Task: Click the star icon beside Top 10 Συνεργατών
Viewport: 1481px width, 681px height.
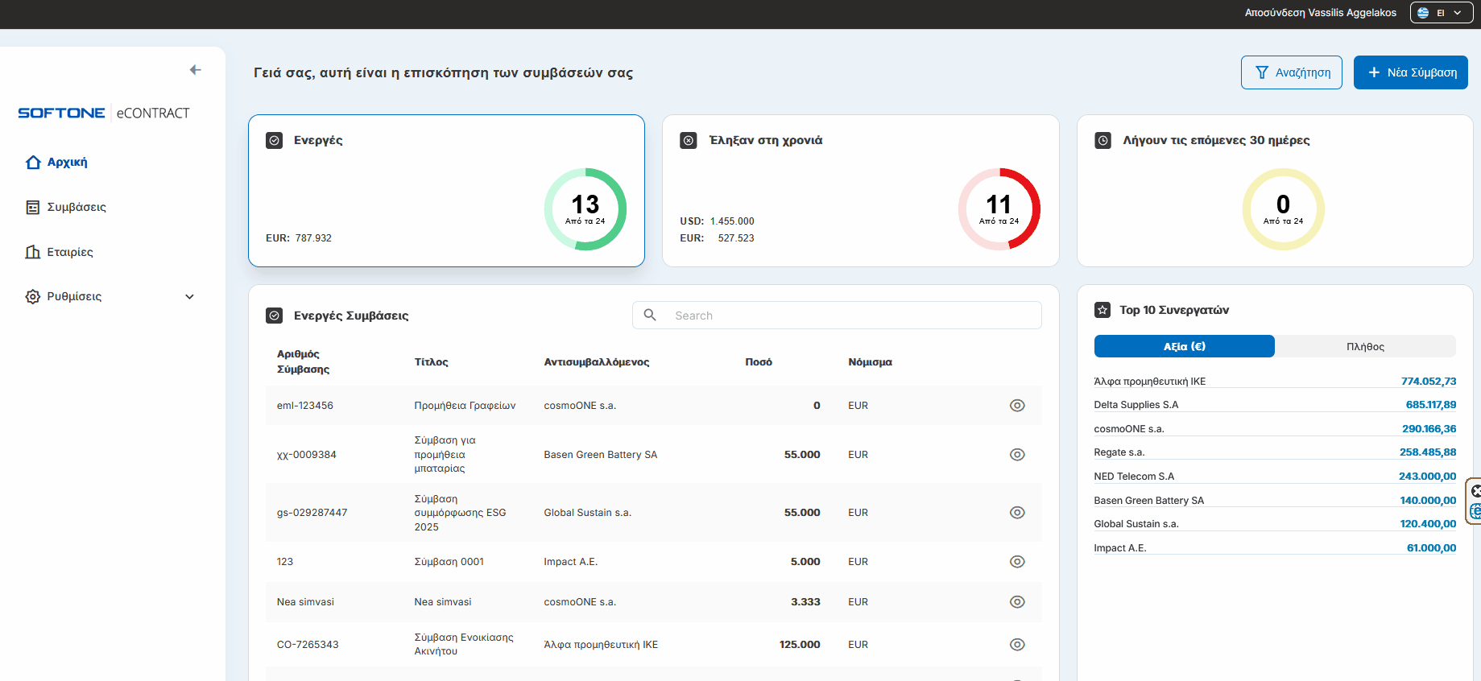Action: tap(1102, 310)
